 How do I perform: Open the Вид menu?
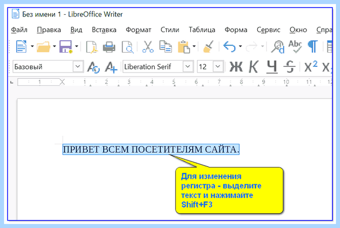coord(76,30)
